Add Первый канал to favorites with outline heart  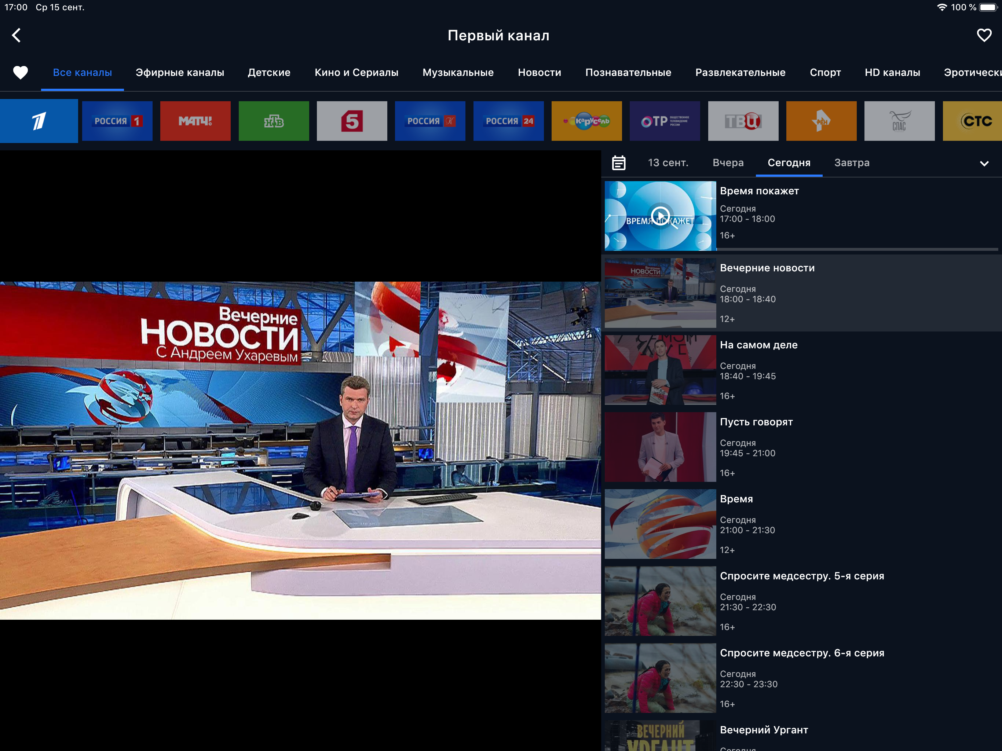(x=984, y=35)
